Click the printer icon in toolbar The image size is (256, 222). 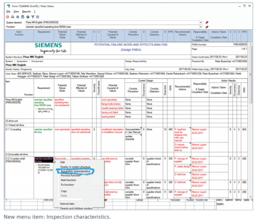[x=13, y=17]
